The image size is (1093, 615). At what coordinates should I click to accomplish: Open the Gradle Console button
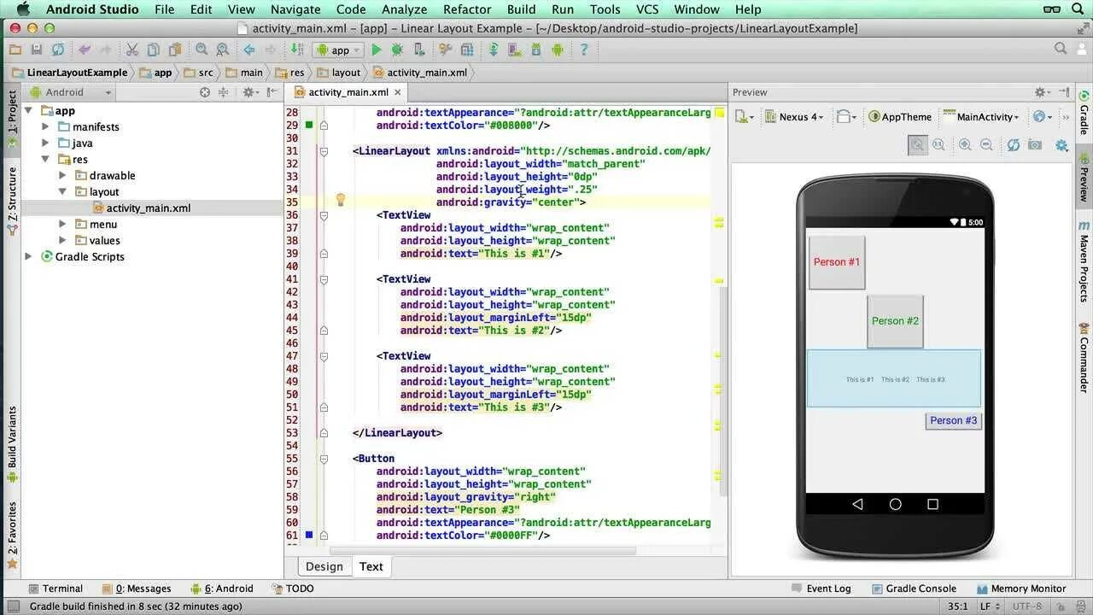point(913,589)
